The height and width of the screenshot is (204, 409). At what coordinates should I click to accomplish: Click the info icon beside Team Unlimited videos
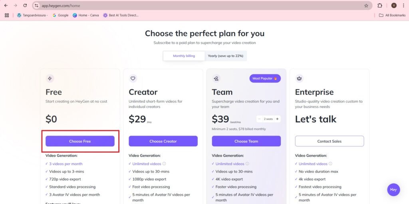pos(247,164)
